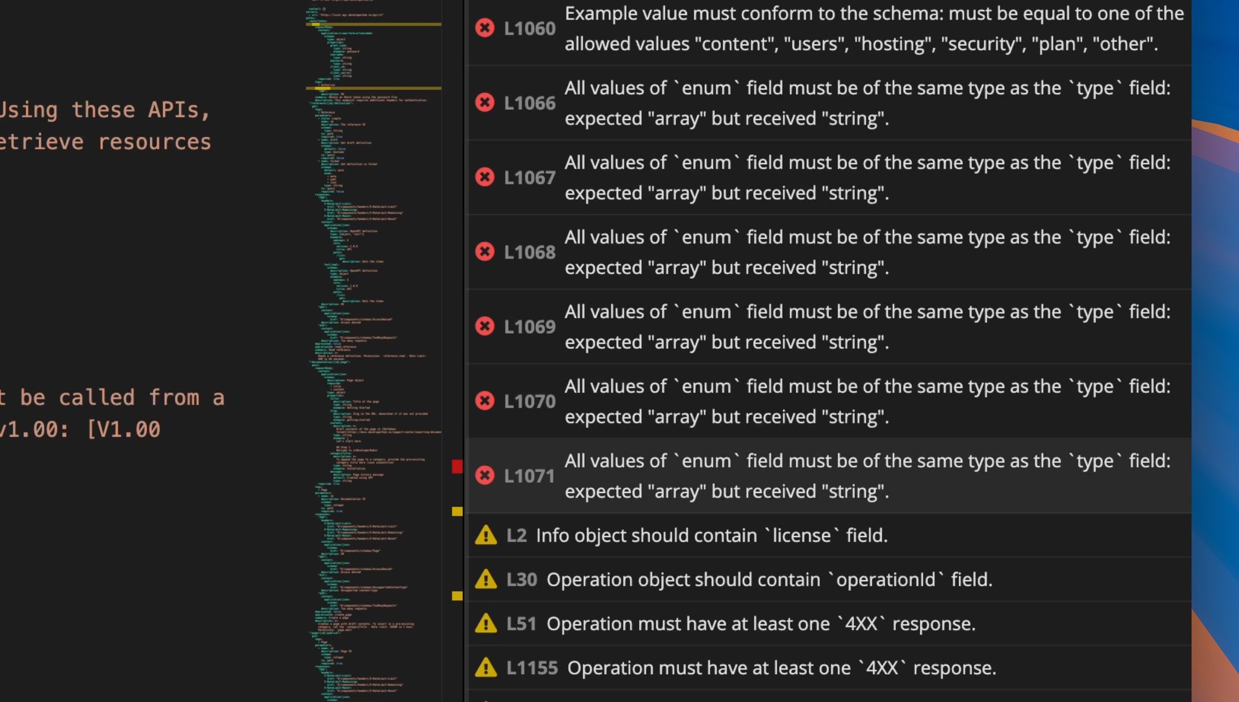This screenshot has width=1239, height=702.
Task: Jump to line L1060 from the problem list
Action: 530,29
